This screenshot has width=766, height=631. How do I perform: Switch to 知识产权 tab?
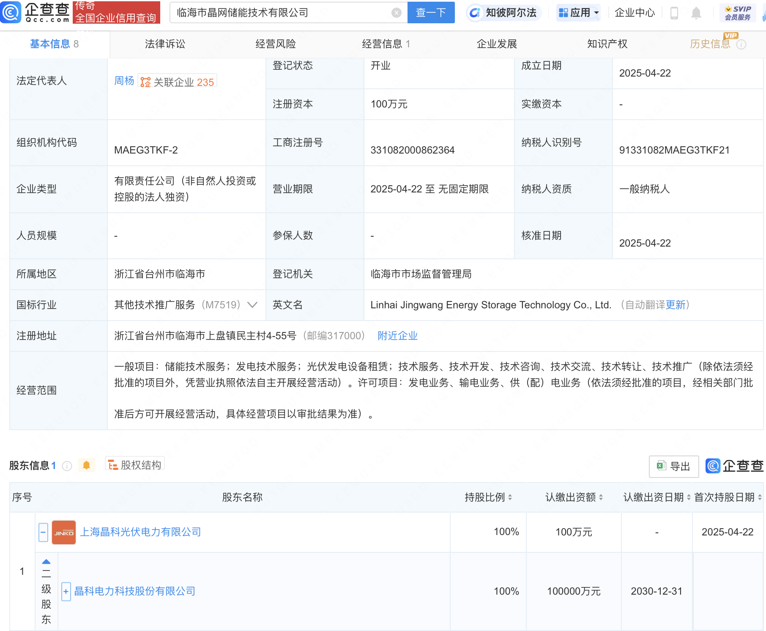pos(607,44)
